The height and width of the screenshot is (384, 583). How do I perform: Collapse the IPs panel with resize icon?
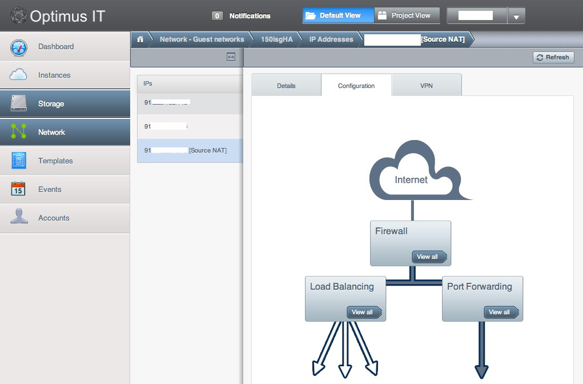pyautogui.click(x=231, y=57)
